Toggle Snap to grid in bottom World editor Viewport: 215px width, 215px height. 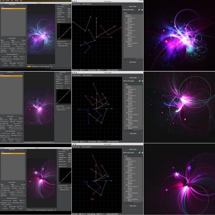[106, 214]
